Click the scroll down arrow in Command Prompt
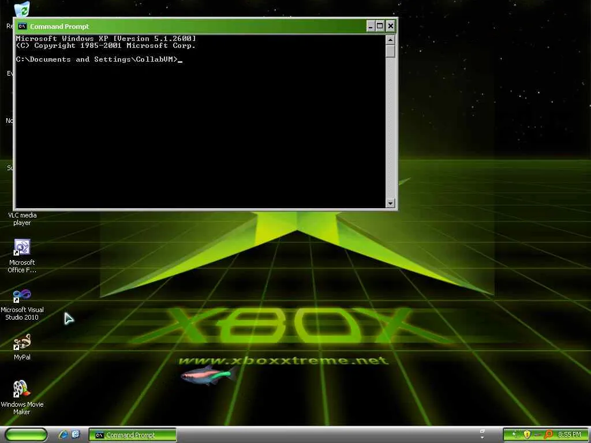 [x=390, y=204]
